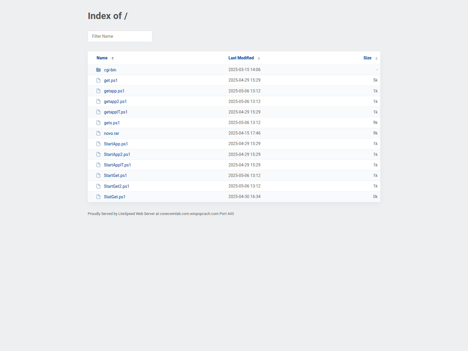Viewport: 468px width, 351px height.
Task: Click the folder icon beside cgi-bin
Action: 99,70
